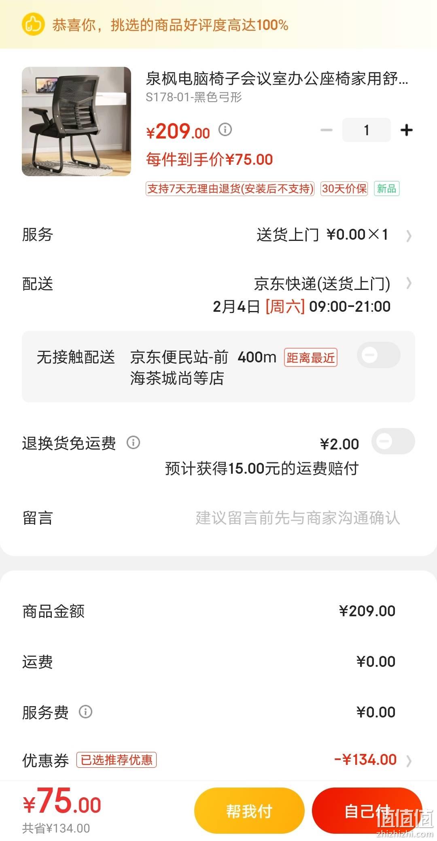Image resolution: width=437 pixels, height=841 pixels.
Task: Tap the 留言 message input field
Action: click(x=297, y=518)
